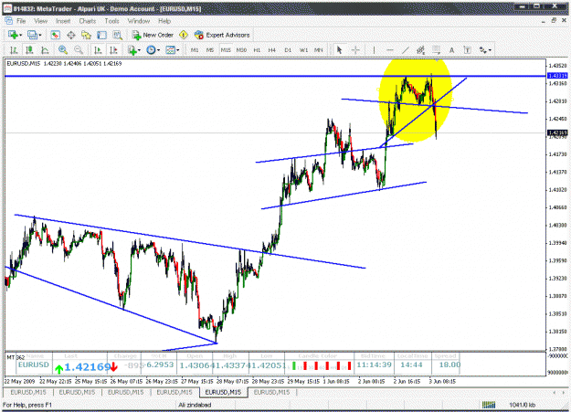Switch to line chart display

click(x=45, y=50)
